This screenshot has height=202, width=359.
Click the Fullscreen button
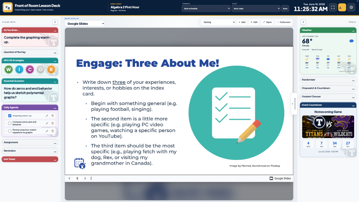[284, 22]
